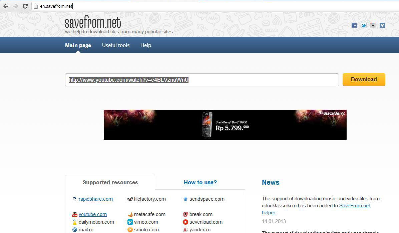Click the savefrom.net logo
399x233 pixels.
click(93, 22)
